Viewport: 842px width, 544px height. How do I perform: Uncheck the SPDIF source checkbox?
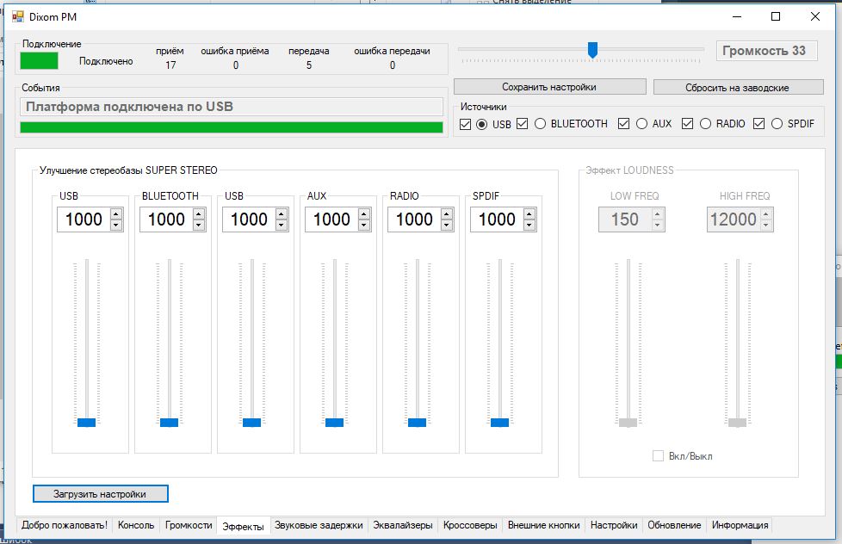coord(758,124)
